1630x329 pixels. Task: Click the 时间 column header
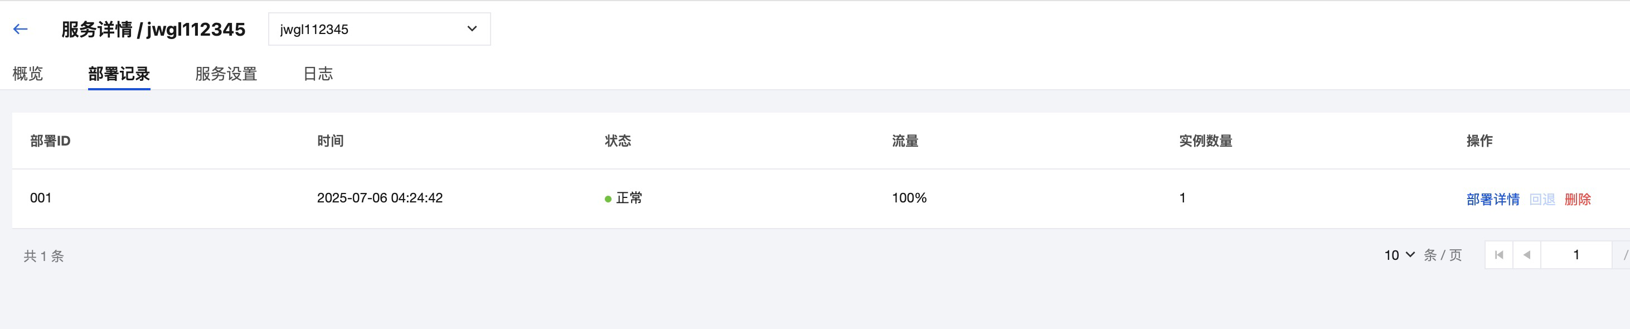pos(331,141)
